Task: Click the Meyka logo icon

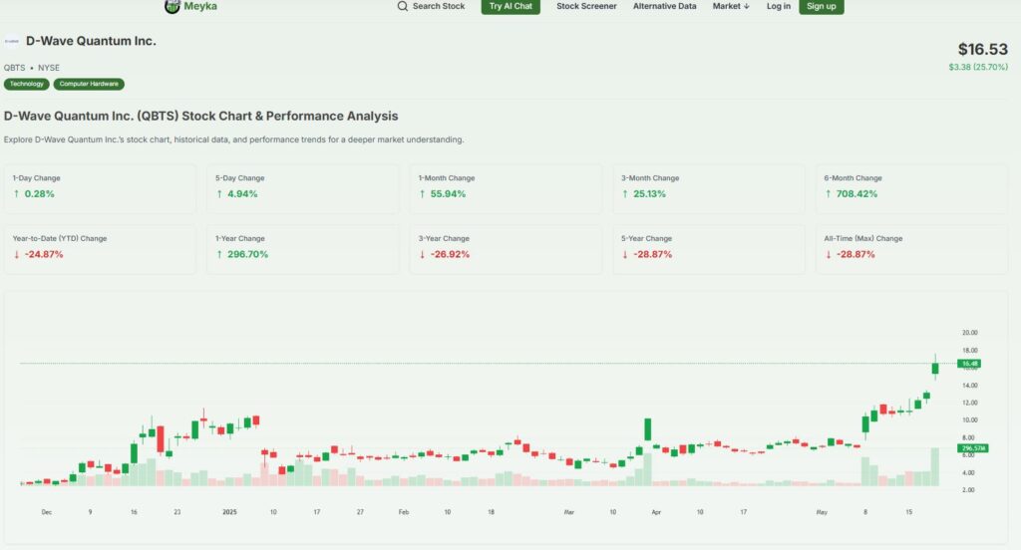Action: pos(171,7)
